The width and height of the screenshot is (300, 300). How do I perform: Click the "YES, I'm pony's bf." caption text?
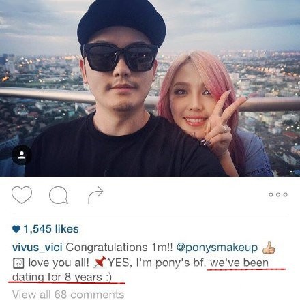[157, 262]
